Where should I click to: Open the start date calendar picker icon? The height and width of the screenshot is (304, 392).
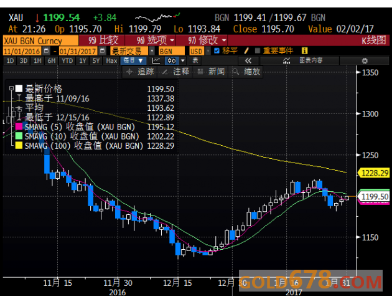(46, 51)
